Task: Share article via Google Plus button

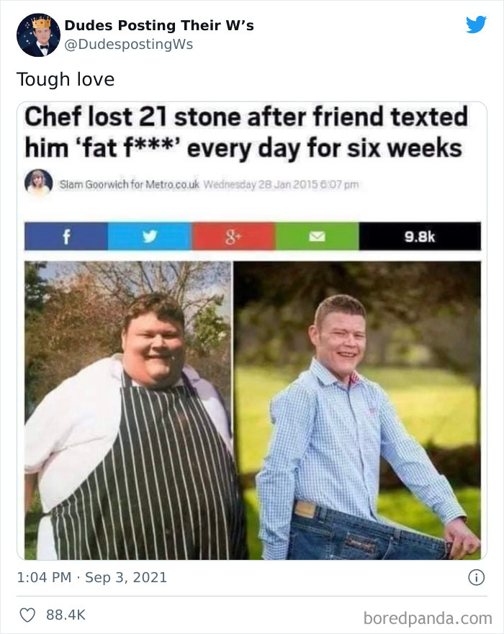Action: [x=233, y=236]
